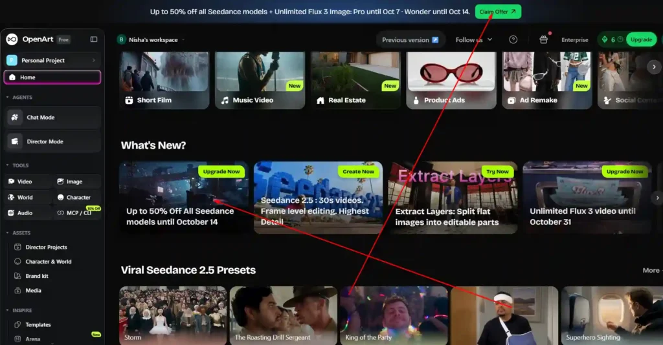The image size is (663, 345).
Task: Open the Ad Remake category card
Action: click(546, 80)
